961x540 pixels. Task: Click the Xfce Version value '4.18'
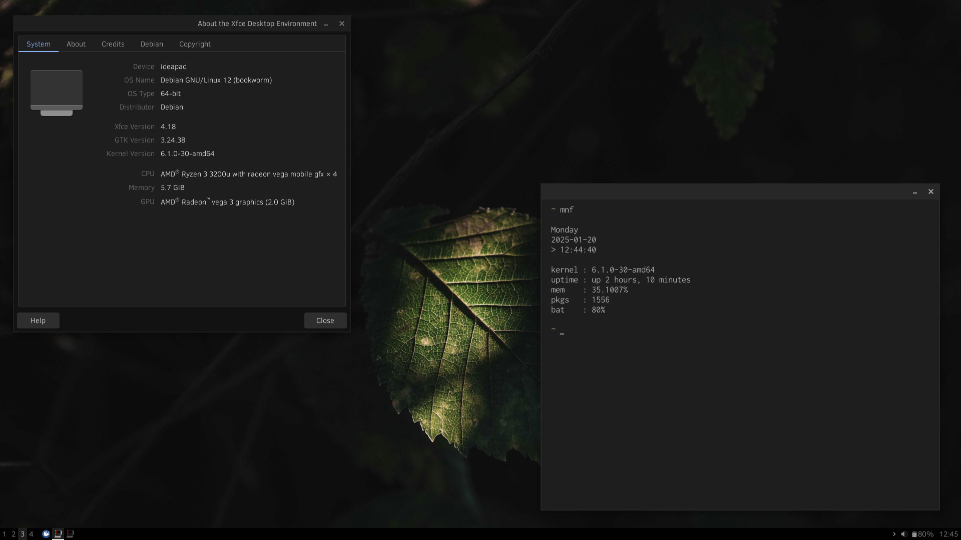pyautogui.click(x=168, y=126)
